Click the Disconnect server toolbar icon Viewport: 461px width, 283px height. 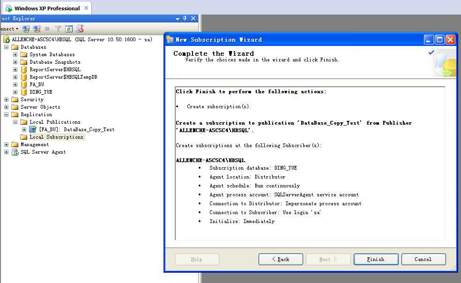coord(37,29)
